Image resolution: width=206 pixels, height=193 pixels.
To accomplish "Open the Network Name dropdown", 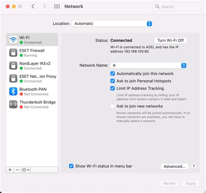I will pos(149,65).
